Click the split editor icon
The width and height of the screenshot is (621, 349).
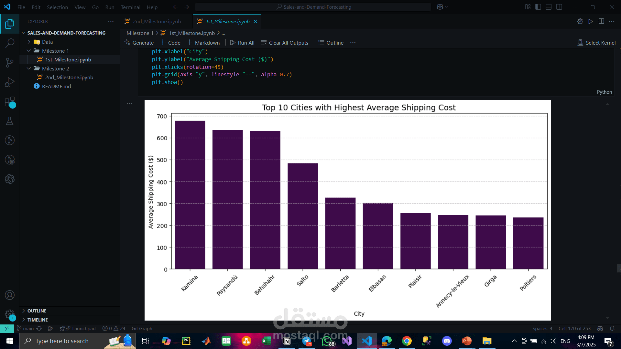(601, 21)
